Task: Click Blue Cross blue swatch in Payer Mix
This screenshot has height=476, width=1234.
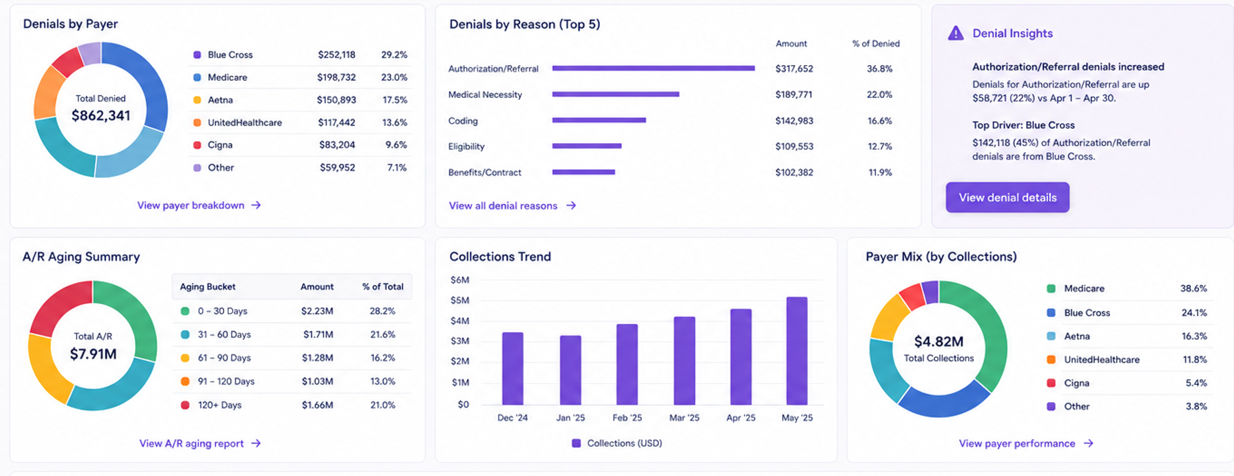Action: pyautogui.click(x=1051, y=312)
